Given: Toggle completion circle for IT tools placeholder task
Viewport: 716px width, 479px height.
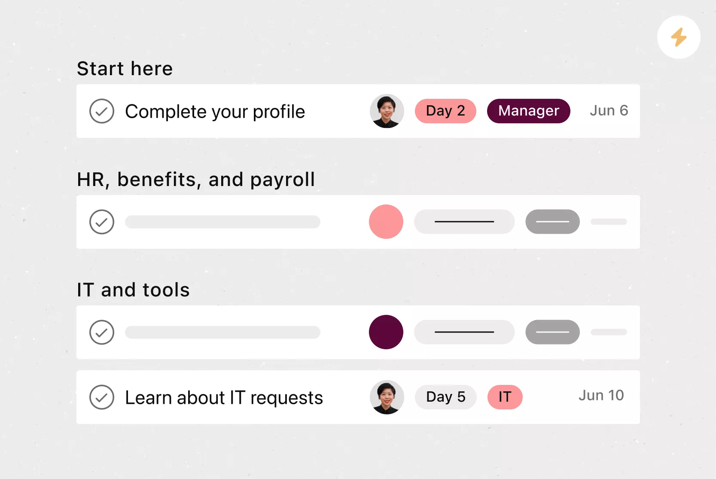Looking at the screenshot, I should point(102,332).
